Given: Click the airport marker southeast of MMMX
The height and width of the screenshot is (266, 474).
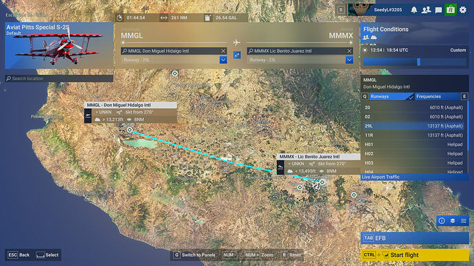Looking at the screenshot, I should [354, 195].
